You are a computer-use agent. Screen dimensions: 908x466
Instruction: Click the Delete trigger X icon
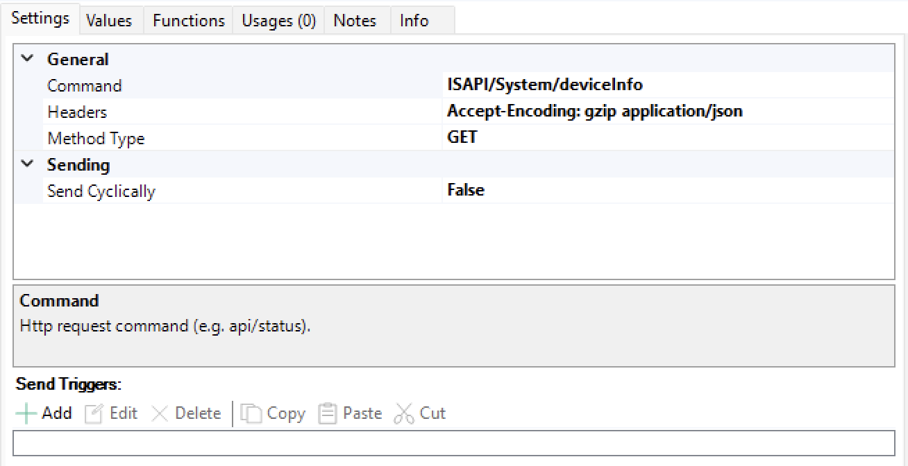160,414
